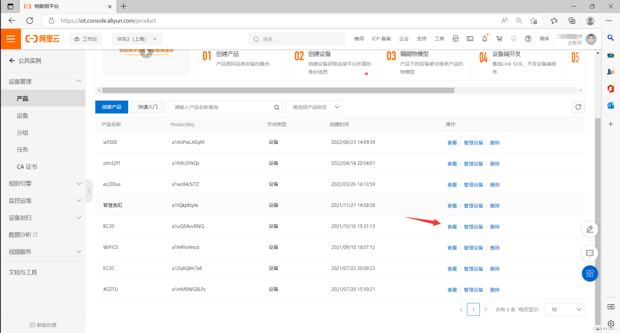Click the 快速入门 button
This screenshot has width=620, height=333.
[x=148, y=107]
